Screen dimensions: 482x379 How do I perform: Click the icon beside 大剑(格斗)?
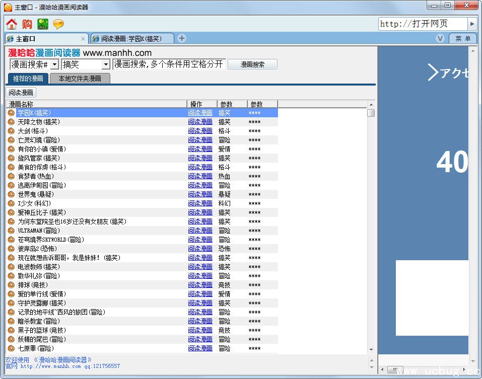point(11,131)
